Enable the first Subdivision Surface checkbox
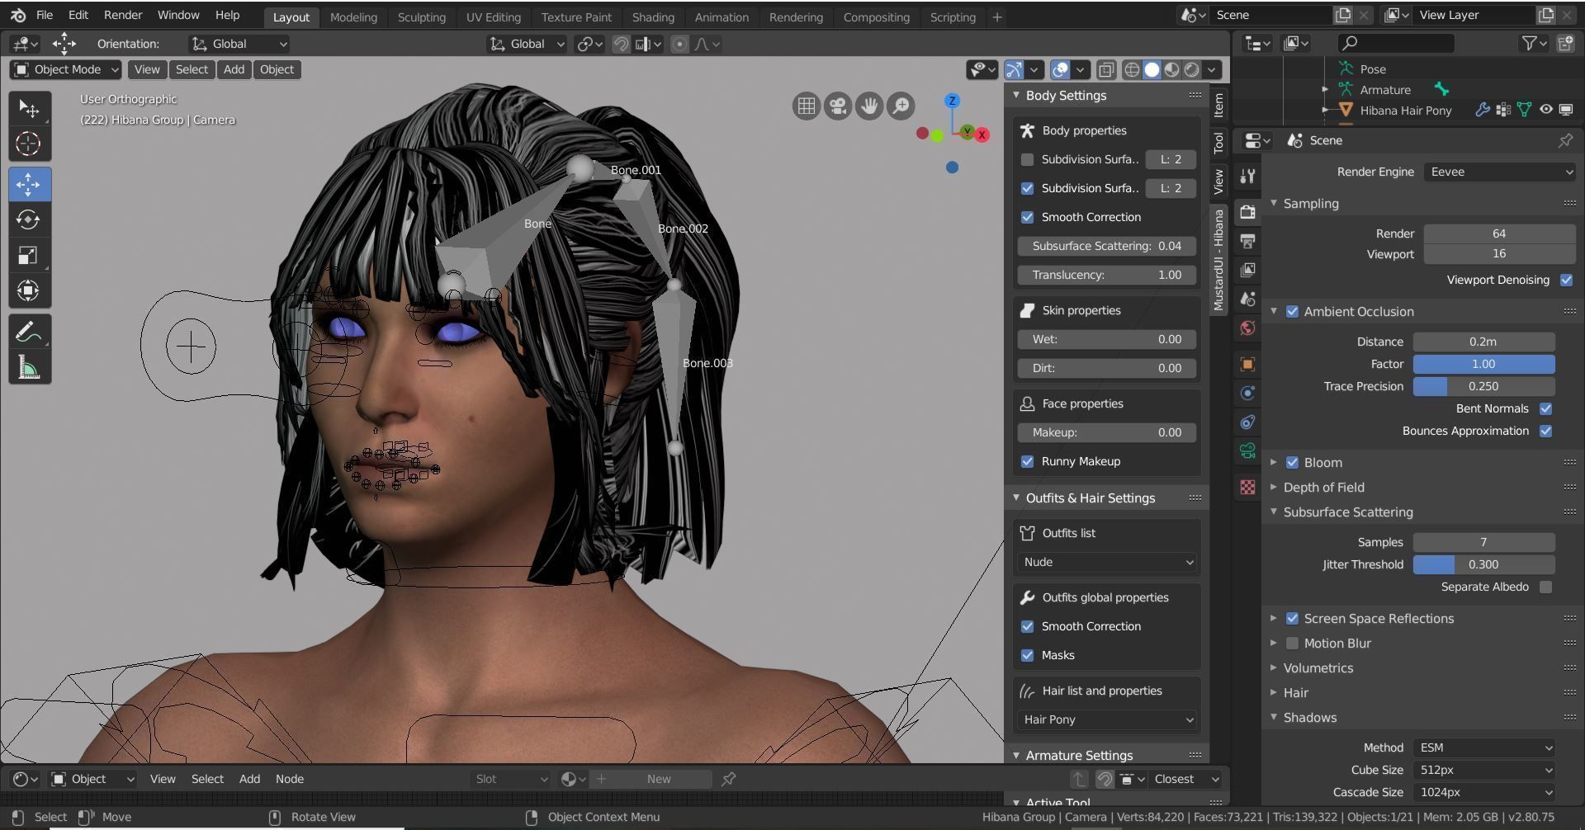 click(x=1027, y=159)
